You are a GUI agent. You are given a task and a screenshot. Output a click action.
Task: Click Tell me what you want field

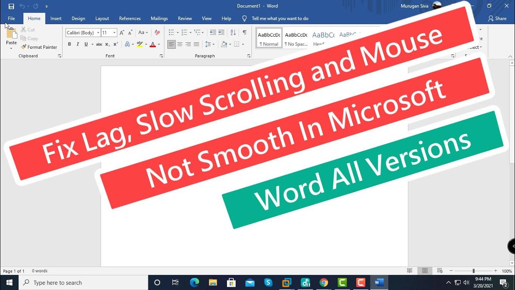(280, 19)
